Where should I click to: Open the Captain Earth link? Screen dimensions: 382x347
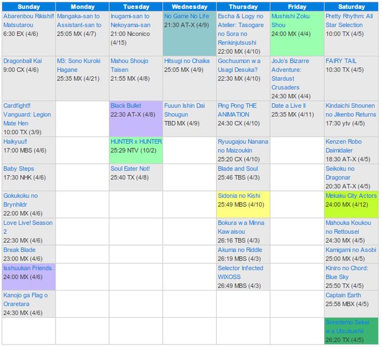click(x=343, y=295)
